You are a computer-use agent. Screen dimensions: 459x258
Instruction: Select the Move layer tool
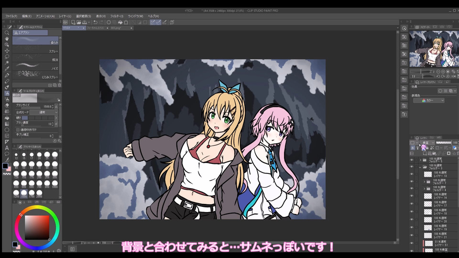(7, 51)
